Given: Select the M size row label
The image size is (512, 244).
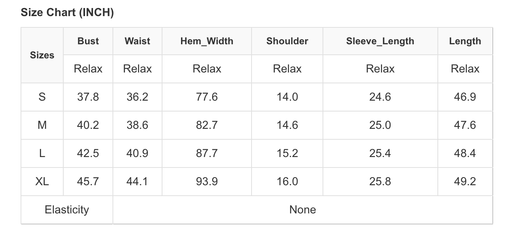Looking at the screenshot, I should [x=42, y=125].
